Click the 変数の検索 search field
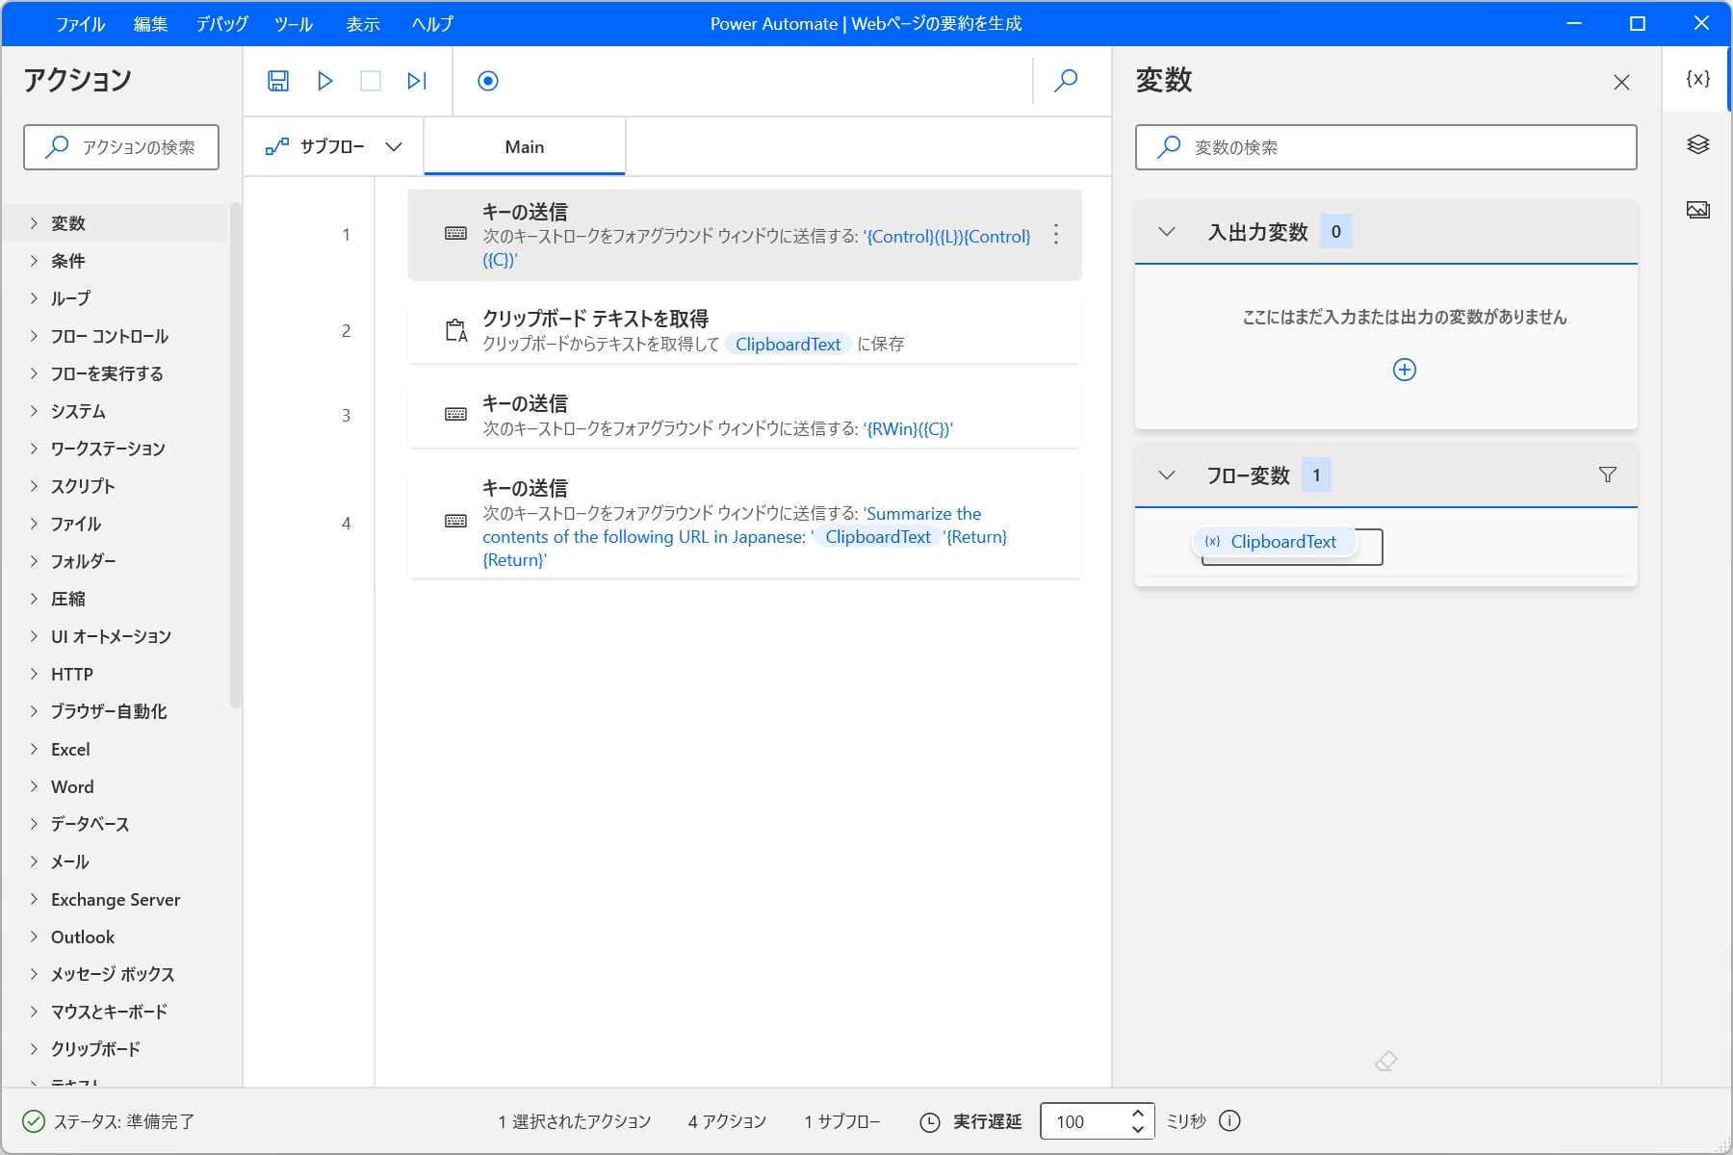This screenshot has height=1155, width=1733. (x=1386, y=147)
